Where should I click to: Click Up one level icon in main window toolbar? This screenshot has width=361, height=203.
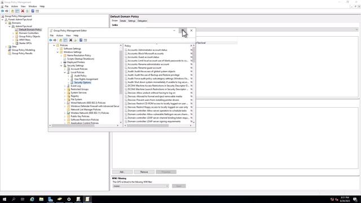pos(12,11)
